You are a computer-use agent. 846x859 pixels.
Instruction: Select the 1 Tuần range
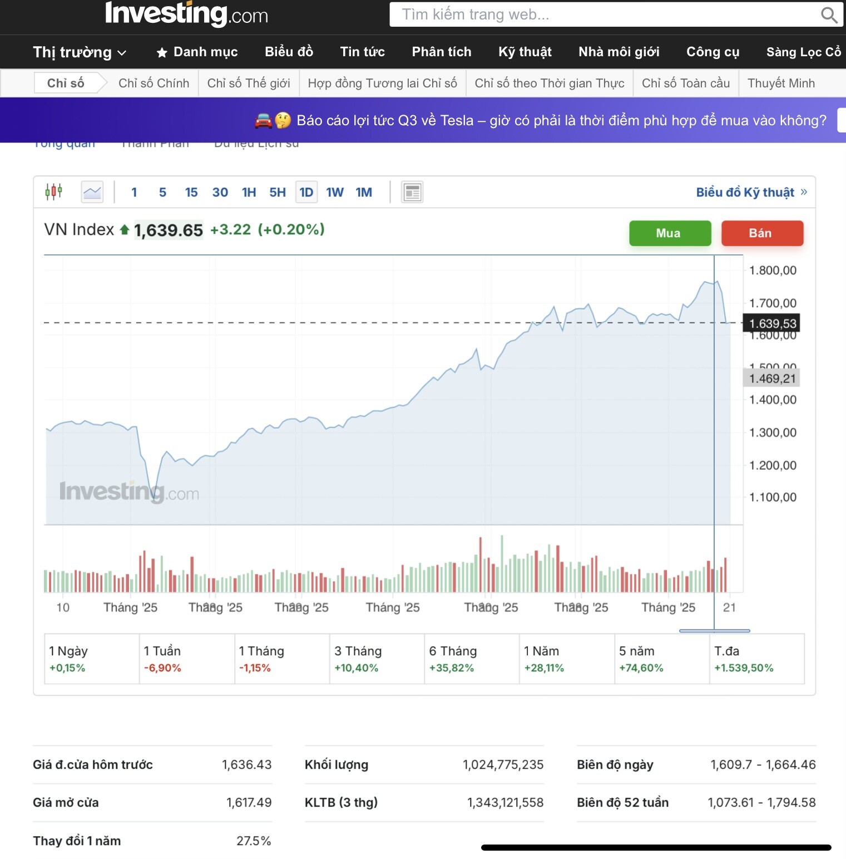187,659
